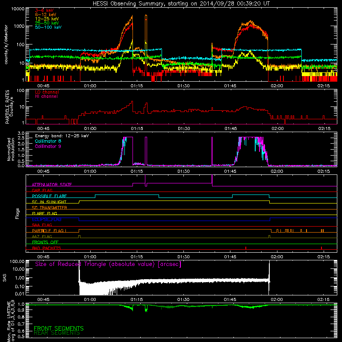Click the 1000 y-axis tick value
Image resolution: width=342 pixels, height=342 pixels.
(19, 26)
